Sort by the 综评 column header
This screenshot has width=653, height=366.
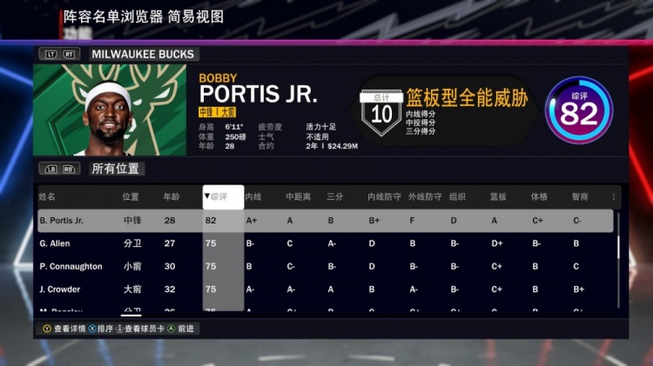click(223, 196)
